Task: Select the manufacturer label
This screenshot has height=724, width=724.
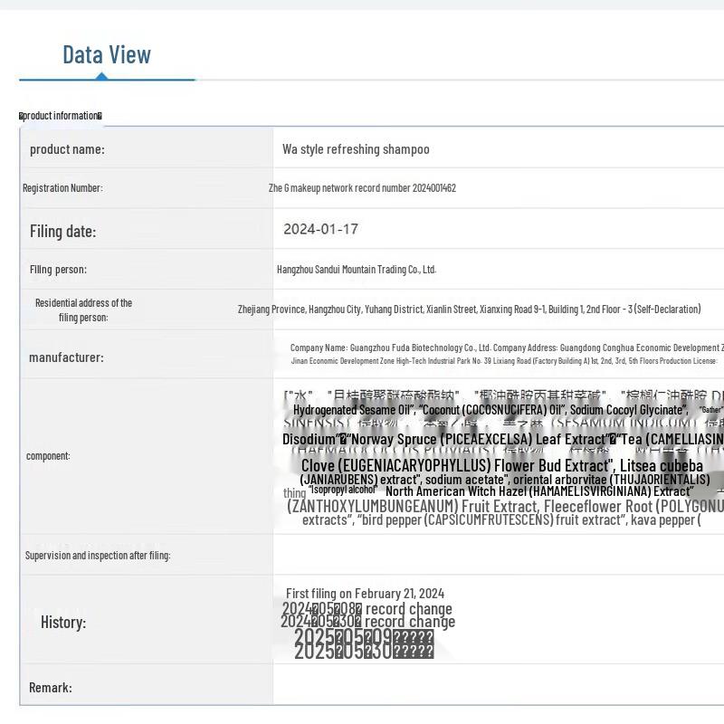Action: (x=66, y=357)
